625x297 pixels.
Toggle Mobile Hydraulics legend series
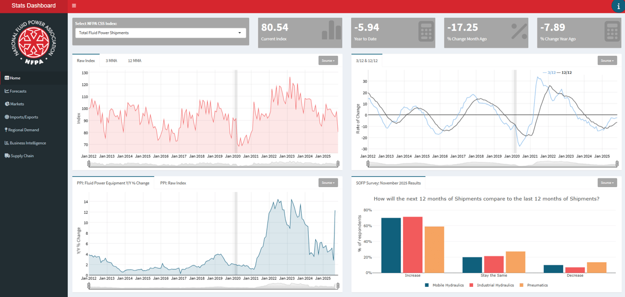tap(445, 285)
